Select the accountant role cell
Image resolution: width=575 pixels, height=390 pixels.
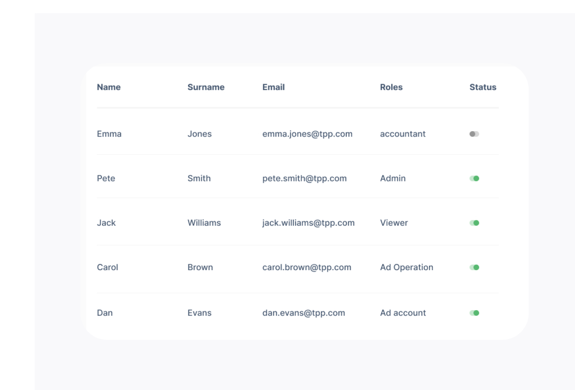coord(403,134)
